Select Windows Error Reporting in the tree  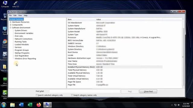pyautogui.click(x=25, y=59)
